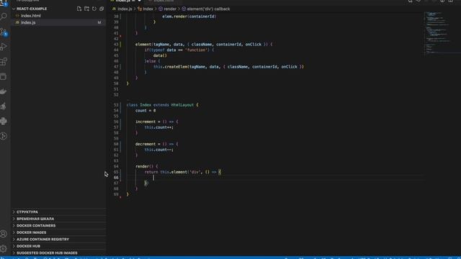This screenshot has height=259, width=461.
Task: Open the Accounts menu icon
Action: (4, 234)
